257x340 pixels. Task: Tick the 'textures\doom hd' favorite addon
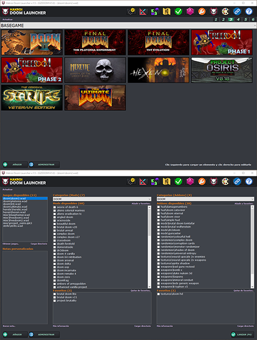(158, 294)
